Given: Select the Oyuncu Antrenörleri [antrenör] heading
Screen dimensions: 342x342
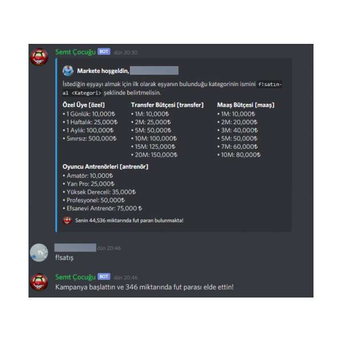Looking at the screenshot, I should click(x=105, y=166).
